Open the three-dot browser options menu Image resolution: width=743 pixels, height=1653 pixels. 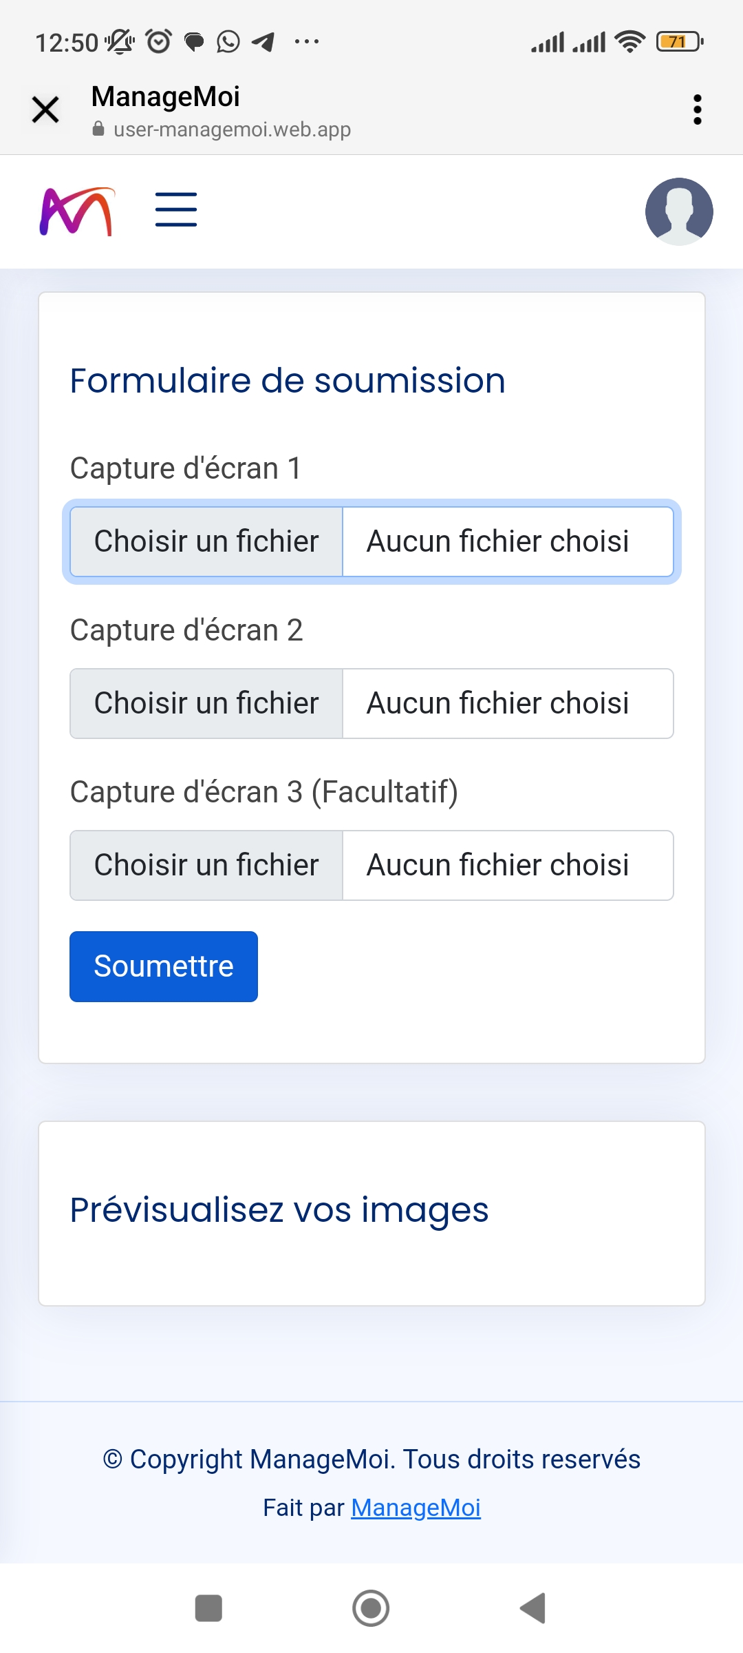click(x=697, y=110)
